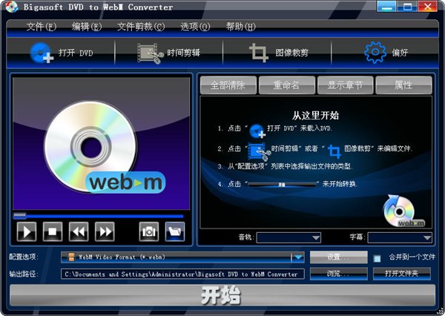Expand the audio track (音轨) dropdown

click(x=316, y=237)
